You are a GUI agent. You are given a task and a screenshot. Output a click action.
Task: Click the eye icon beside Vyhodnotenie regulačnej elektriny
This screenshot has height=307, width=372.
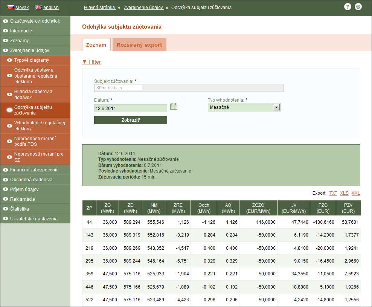coord(9,125)
